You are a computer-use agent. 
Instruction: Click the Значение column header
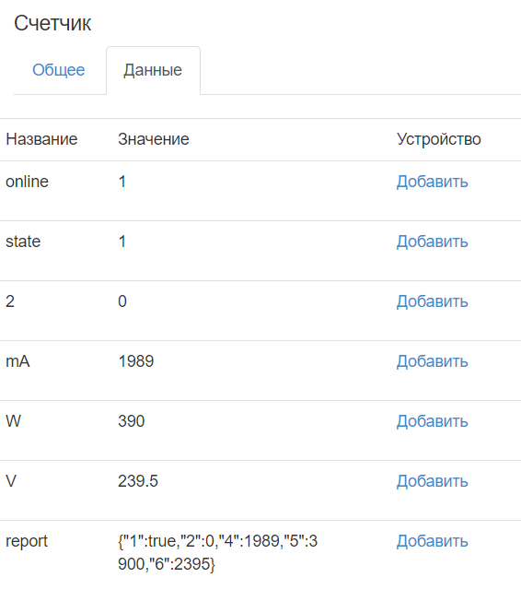[x=154, y=139]
